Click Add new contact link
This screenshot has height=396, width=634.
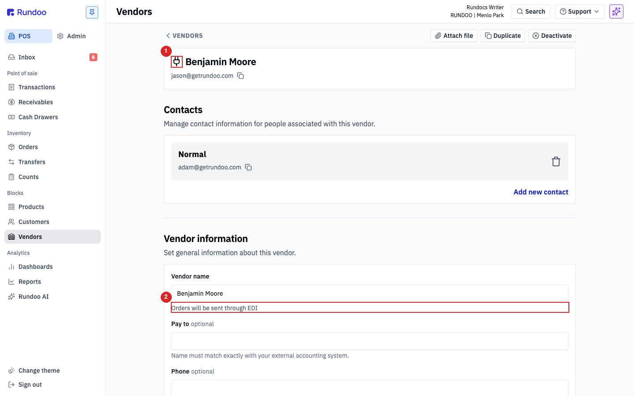tap(541, 192)
